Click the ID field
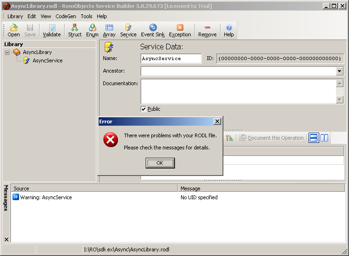 (280, 59)
